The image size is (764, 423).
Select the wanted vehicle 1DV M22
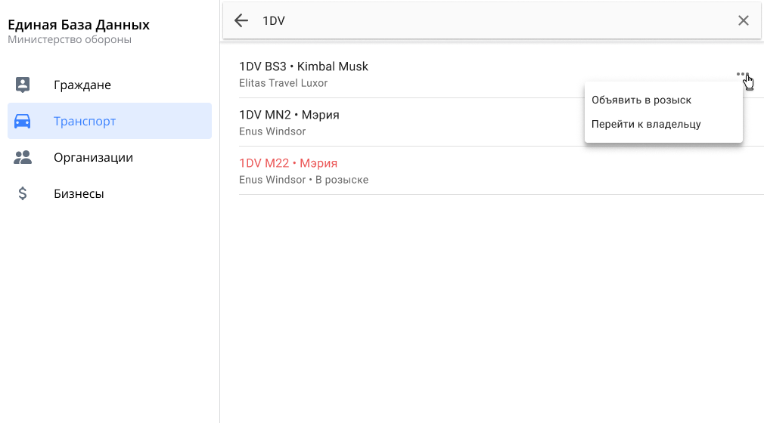click(x=288, y=163)
